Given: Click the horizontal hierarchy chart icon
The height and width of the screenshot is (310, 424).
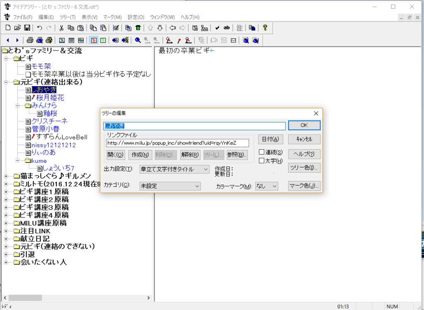Looking at the screenshot, I should [x=205, y=28].
